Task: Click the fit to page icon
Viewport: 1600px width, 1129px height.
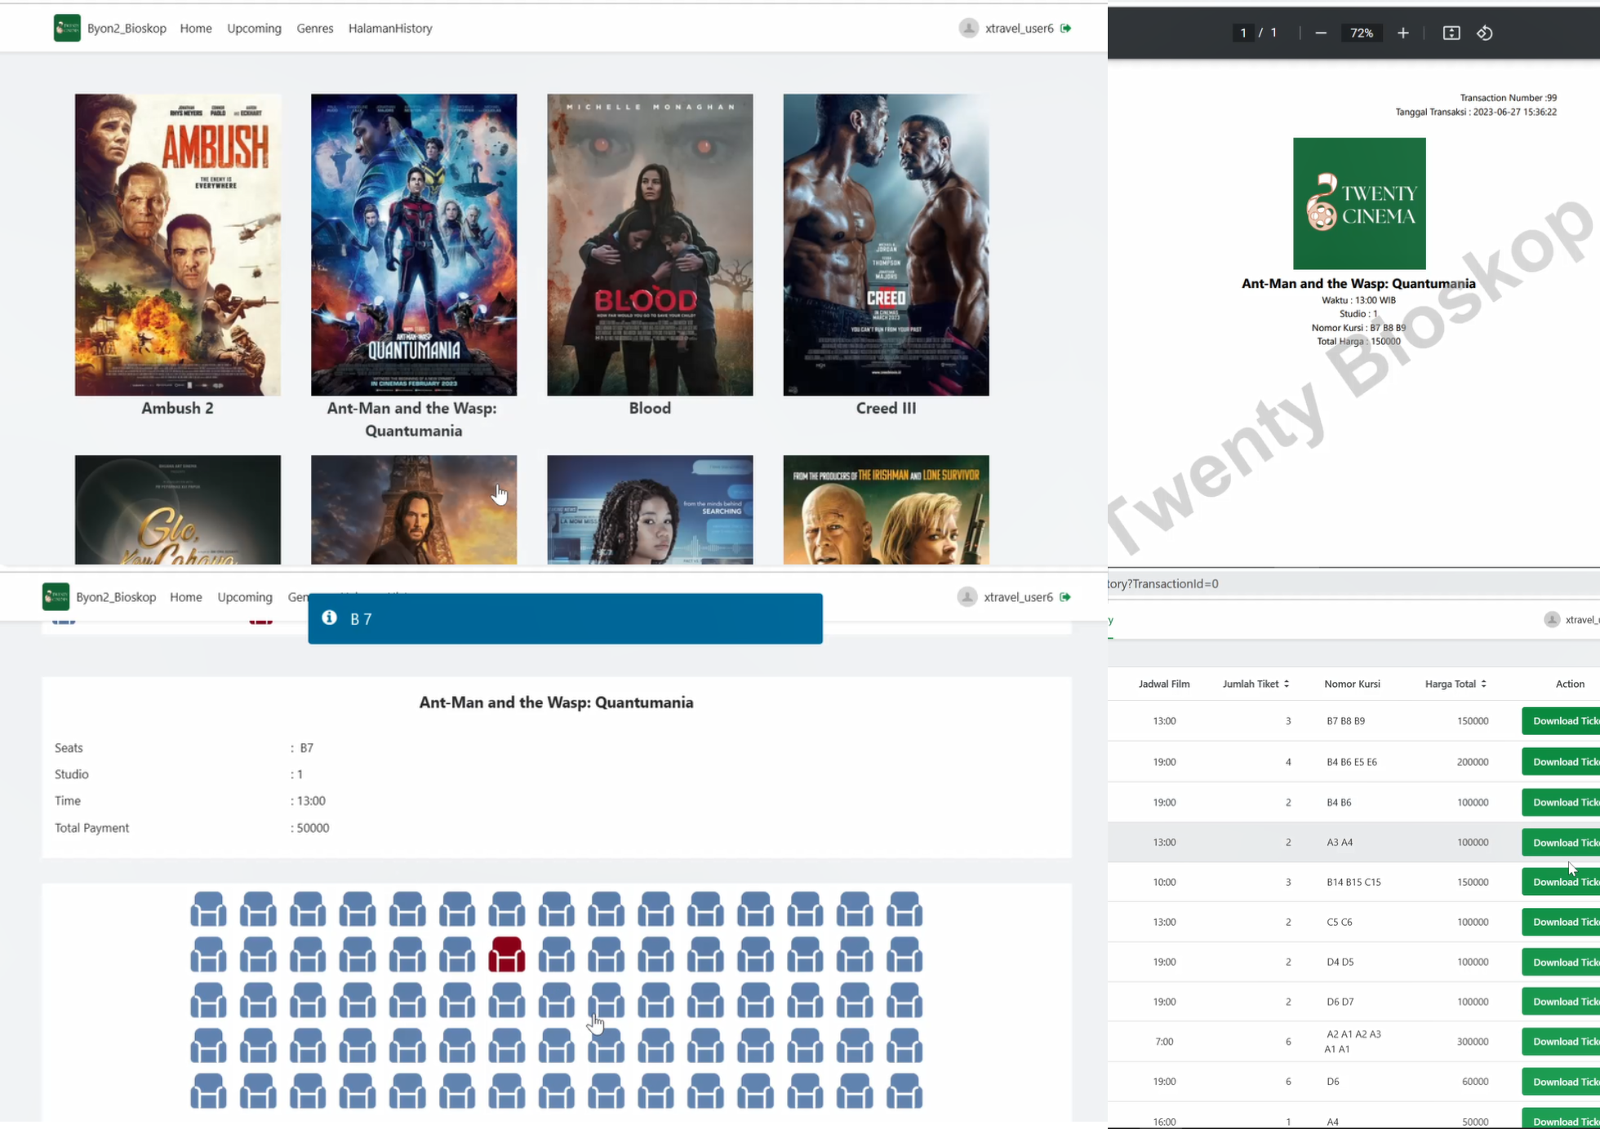Action: point(1451,33)
